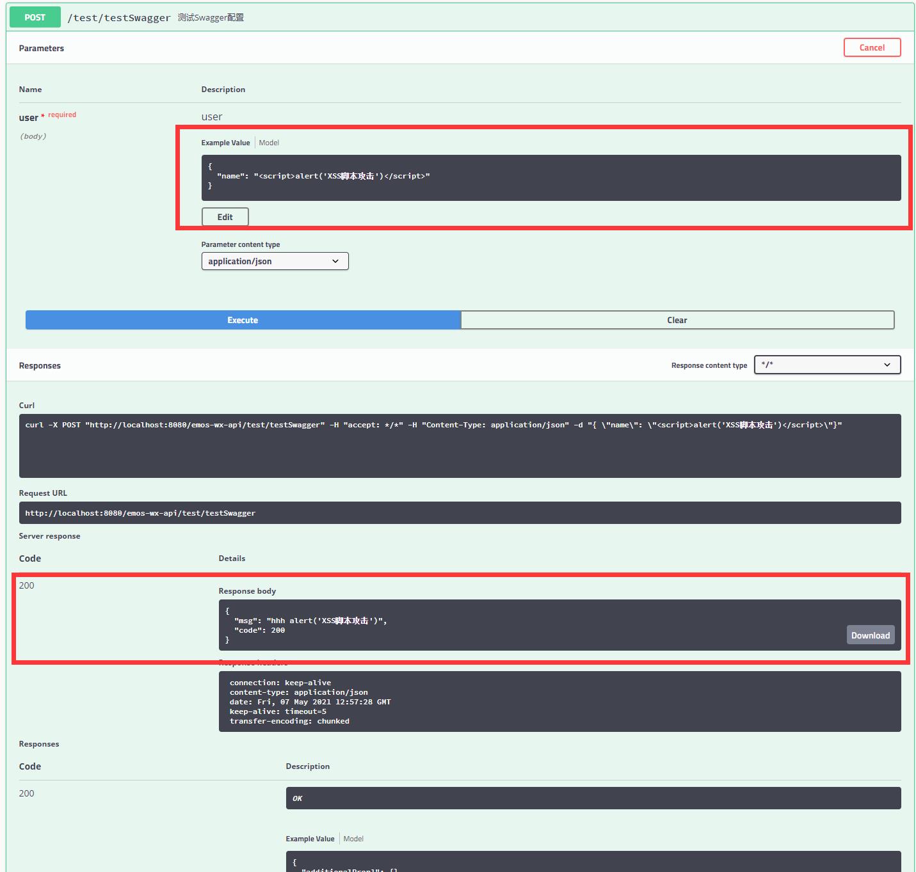This screenshot has width=916, height=872.
Task: Click the green POST method badge
Action: (x=35, y=17)
